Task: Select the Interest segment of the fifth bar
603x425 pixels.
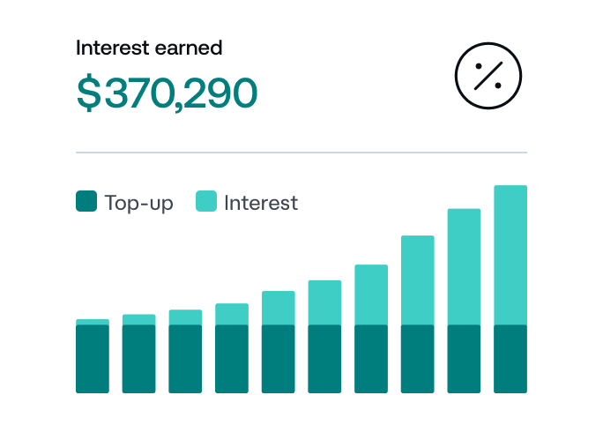Action: coord(278,308)
